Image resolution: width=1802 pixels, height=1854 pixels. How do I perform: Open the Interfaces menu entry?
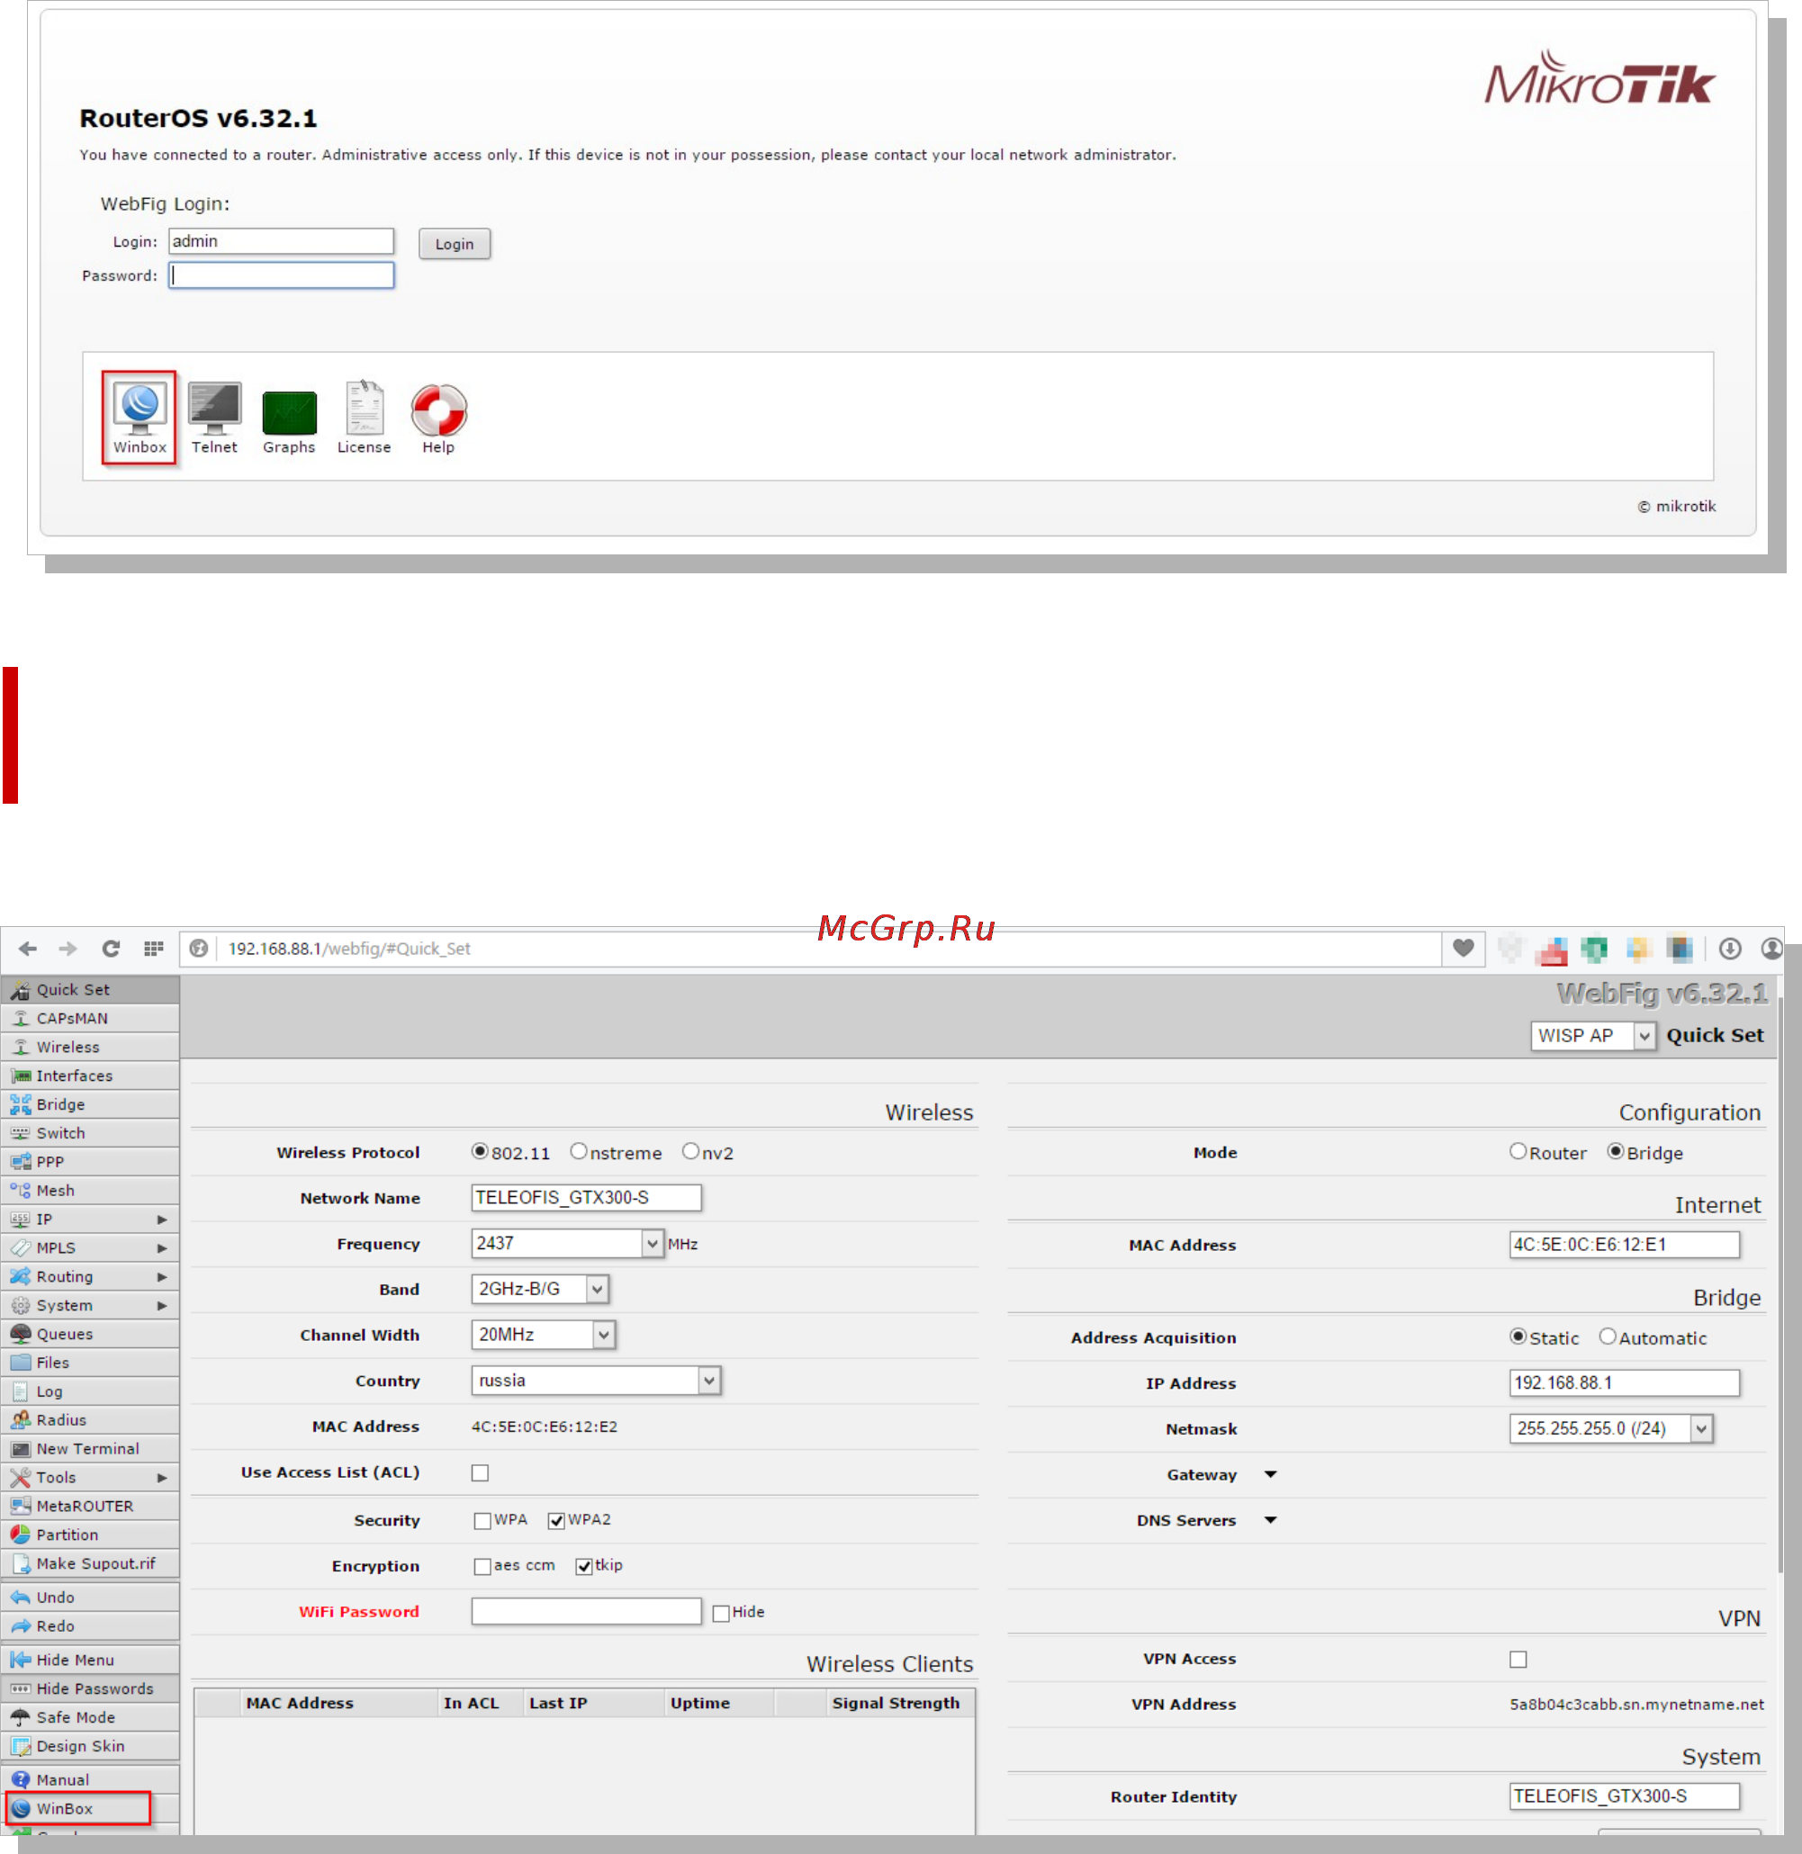[x=90, y=1075]
